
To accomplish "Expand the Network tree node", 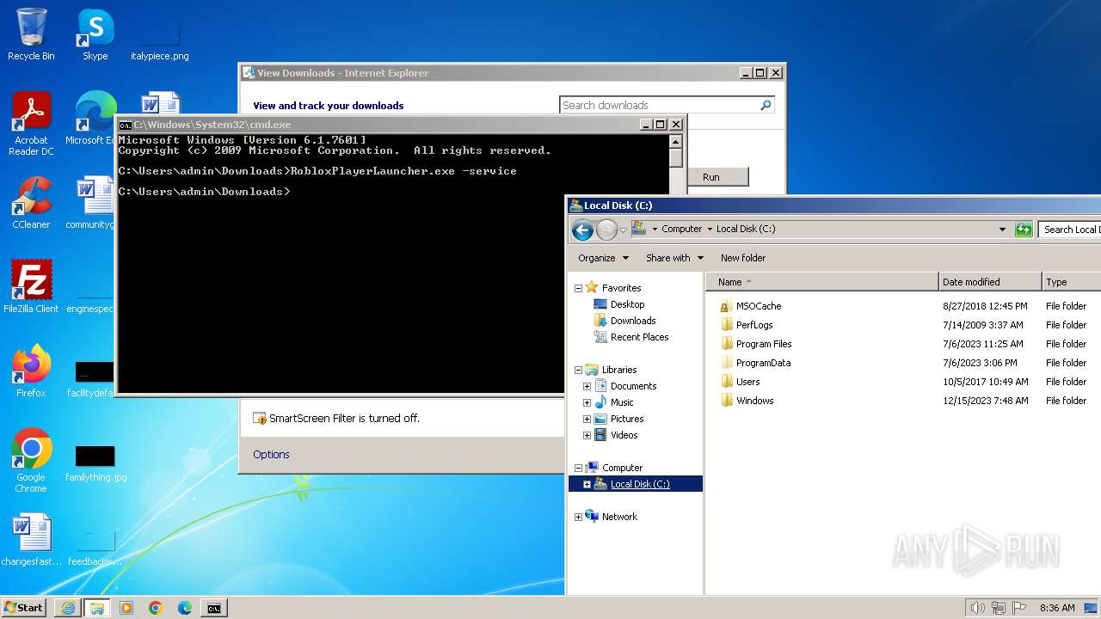I will tap(578, 518).
